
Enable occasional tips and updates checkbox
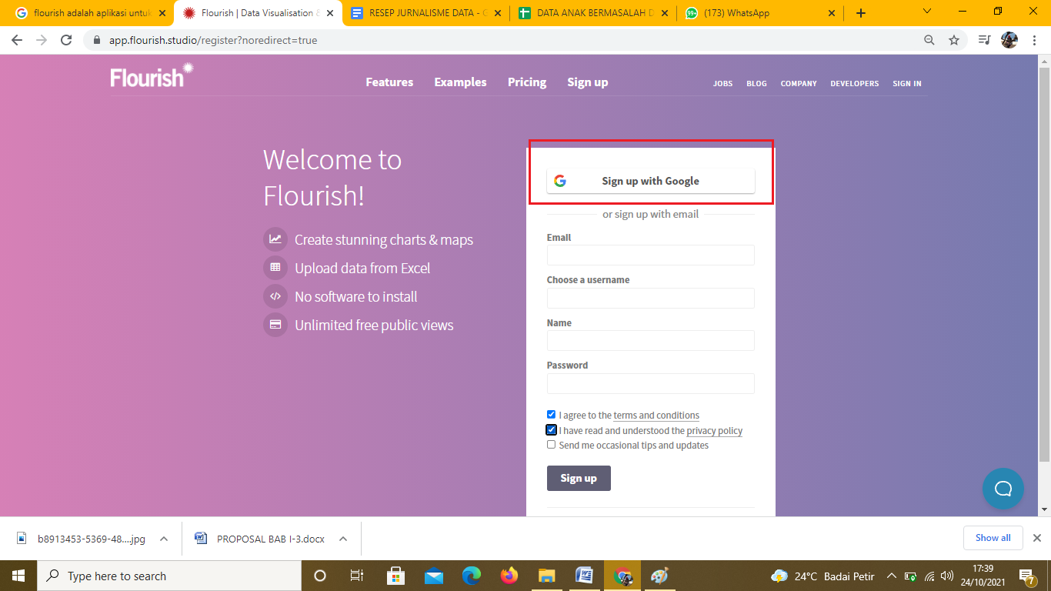(x=551, y=445)
